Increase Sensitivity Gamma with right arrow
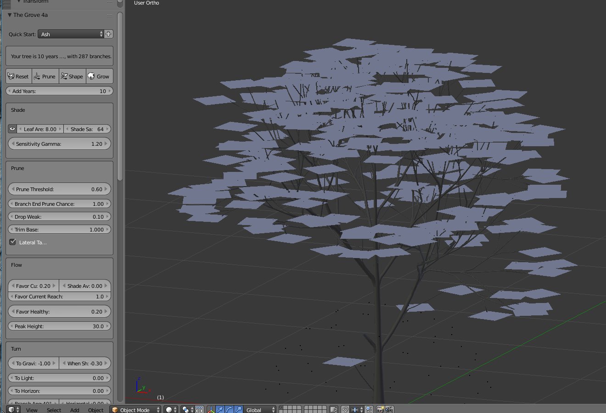606x413 pixels. 107,144
